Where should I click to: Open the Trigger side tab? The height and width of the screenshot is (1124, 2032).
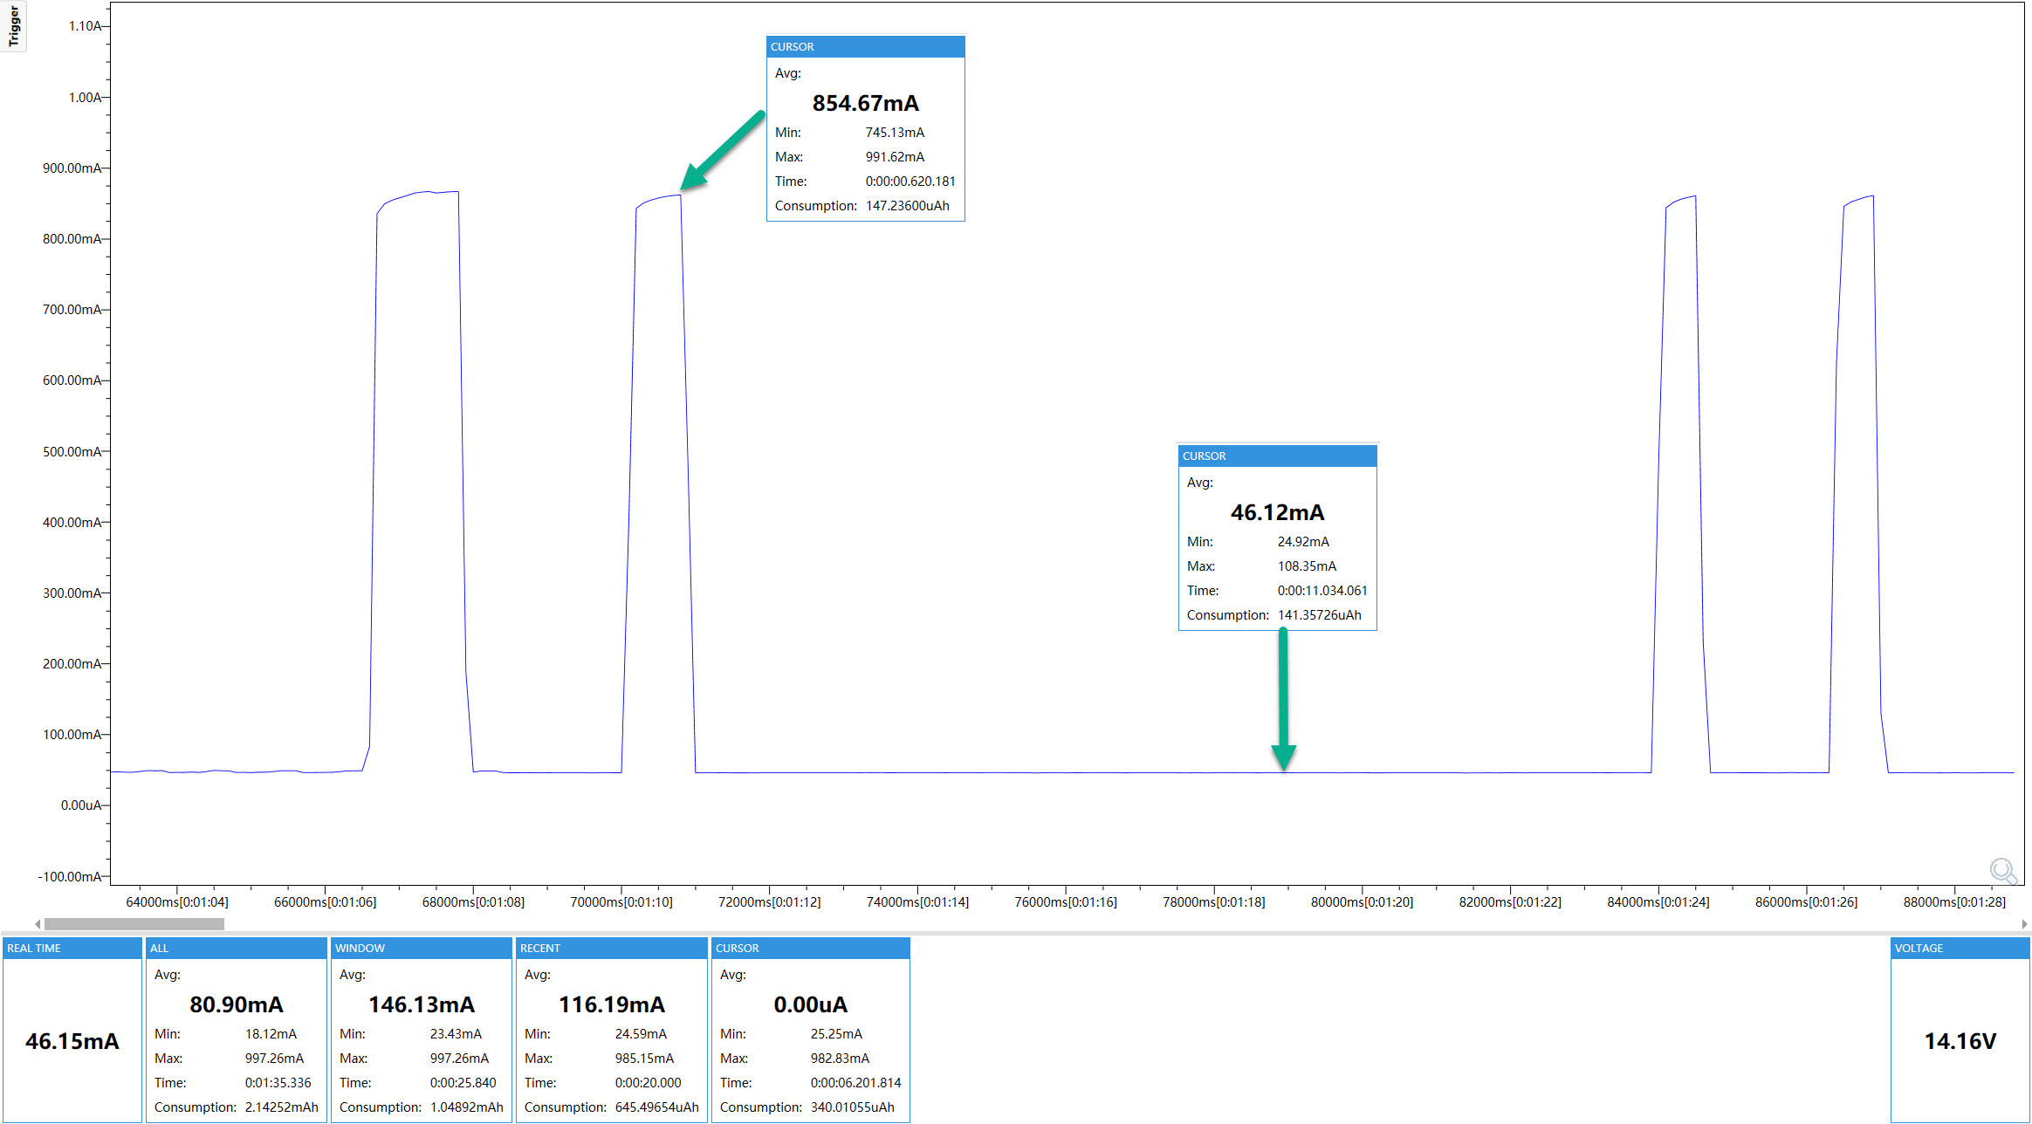coord(13,26)
